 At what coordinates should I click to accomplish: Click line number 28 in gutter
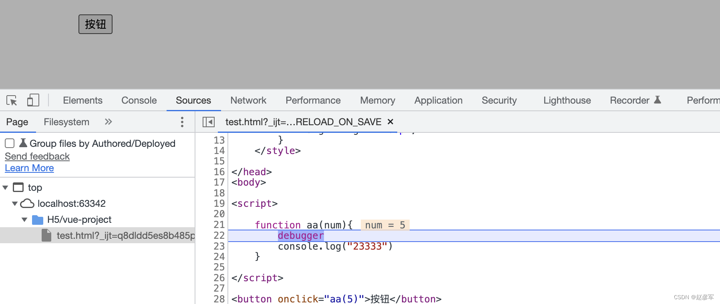pyautogui.click(x=219, y=299)
